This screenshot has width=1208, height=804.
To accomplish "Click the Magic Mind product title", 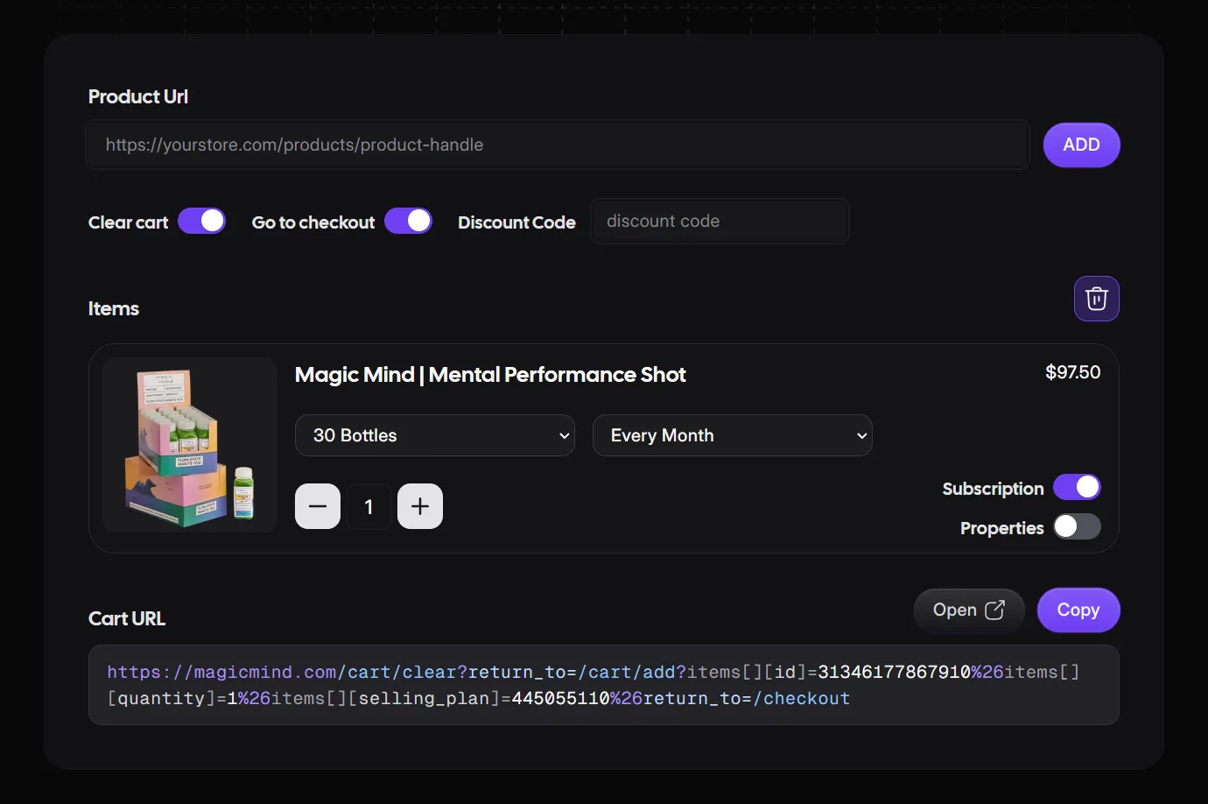I will (490, 375).
